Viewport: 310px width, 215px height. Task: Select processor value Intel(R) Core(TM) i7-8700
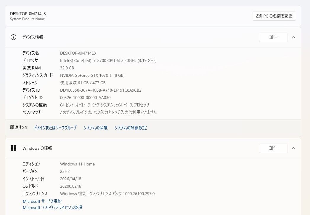click(108, 60)
